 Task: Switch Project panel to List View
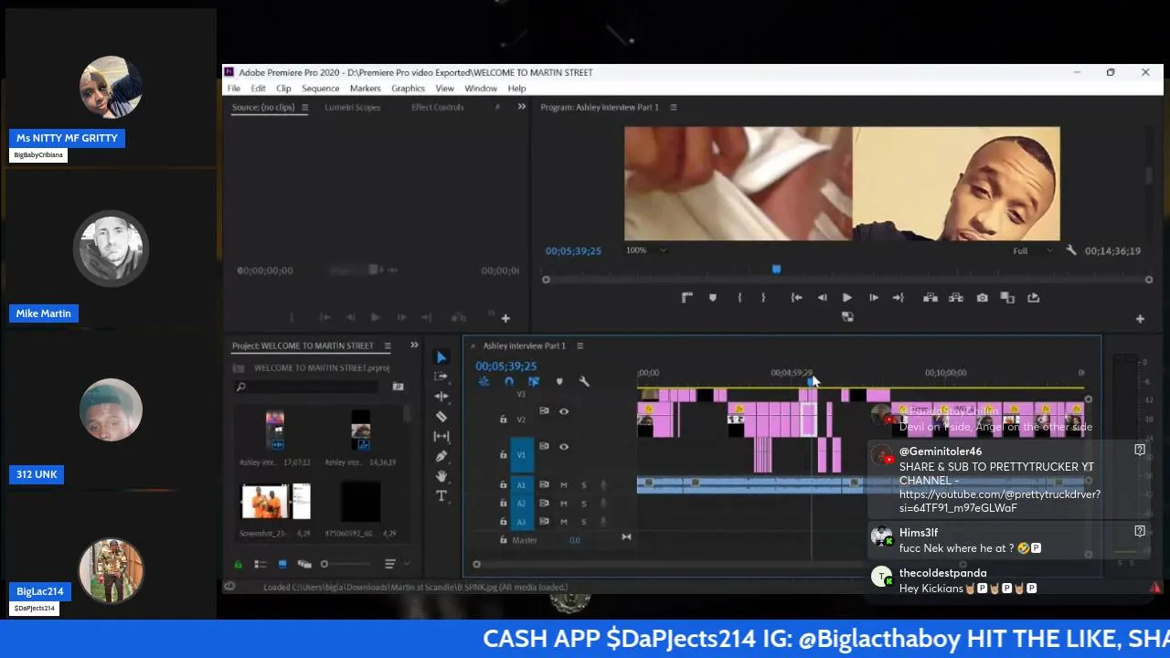(261, 565)
